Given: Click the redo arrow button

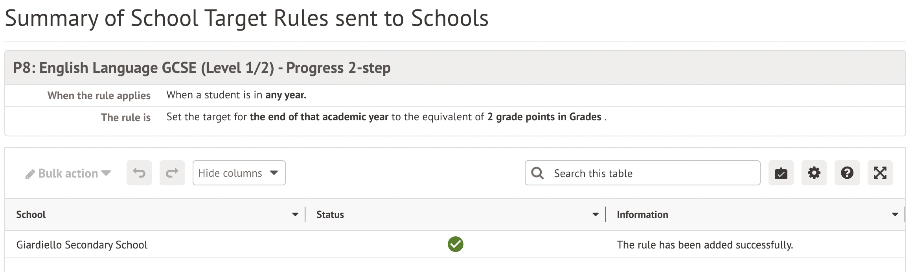Looking at the screenshot, I should click(x=172, y=173).
